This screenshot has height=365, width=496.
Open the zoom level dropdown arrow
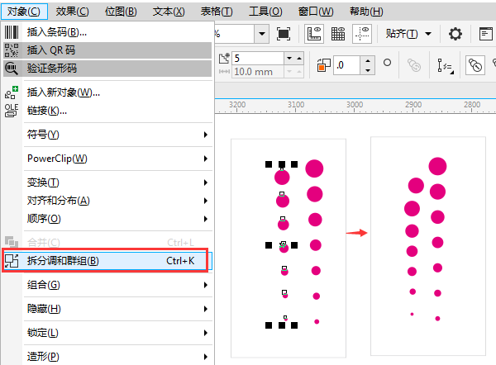point(262,34)
